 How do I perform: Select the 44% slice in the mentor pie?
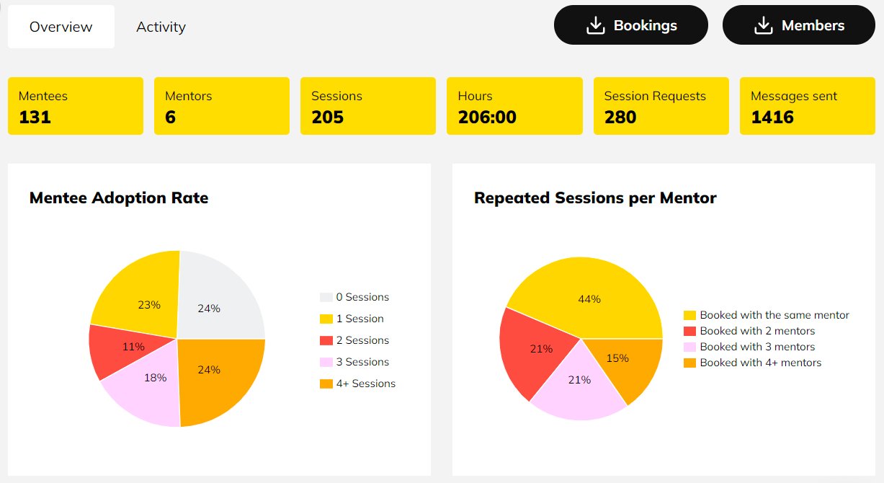click(x=589, y=296)
